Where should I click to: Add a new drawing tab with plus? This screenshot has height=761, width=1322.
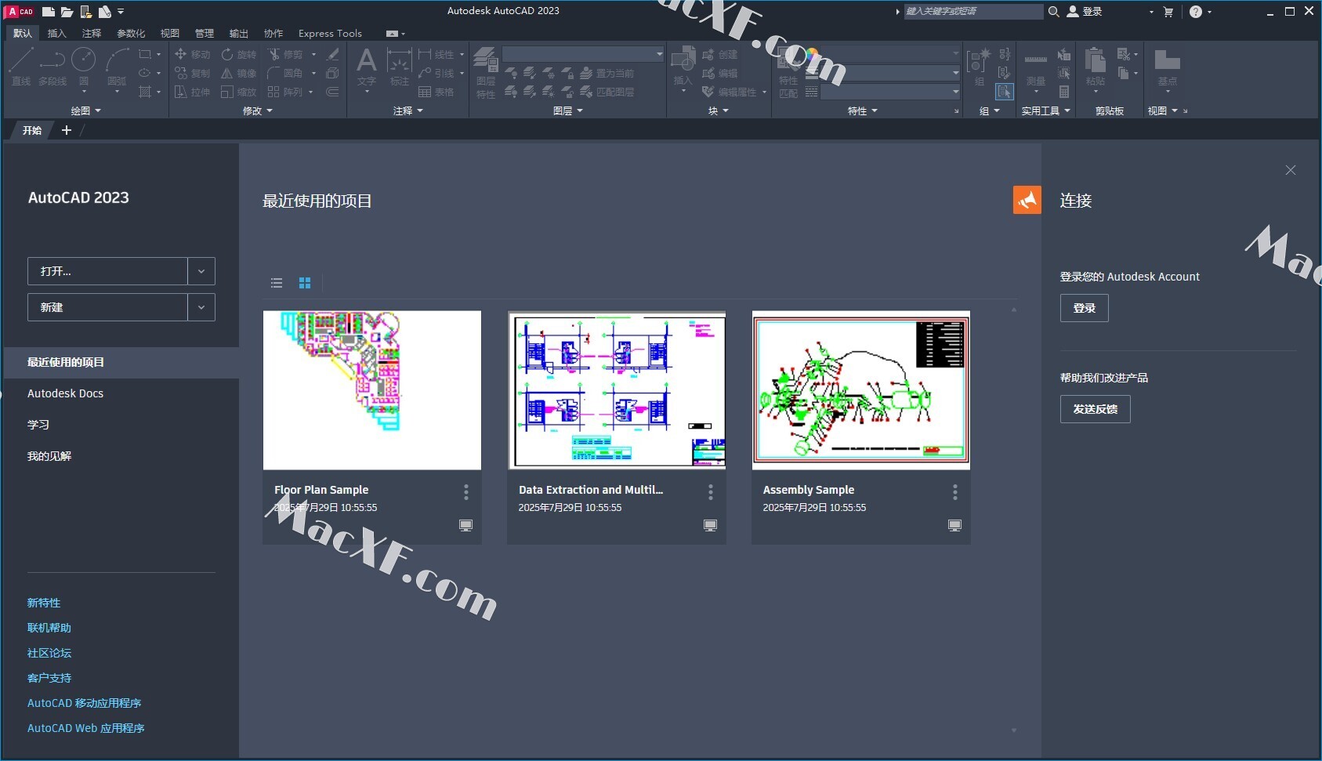pos(67,130)
